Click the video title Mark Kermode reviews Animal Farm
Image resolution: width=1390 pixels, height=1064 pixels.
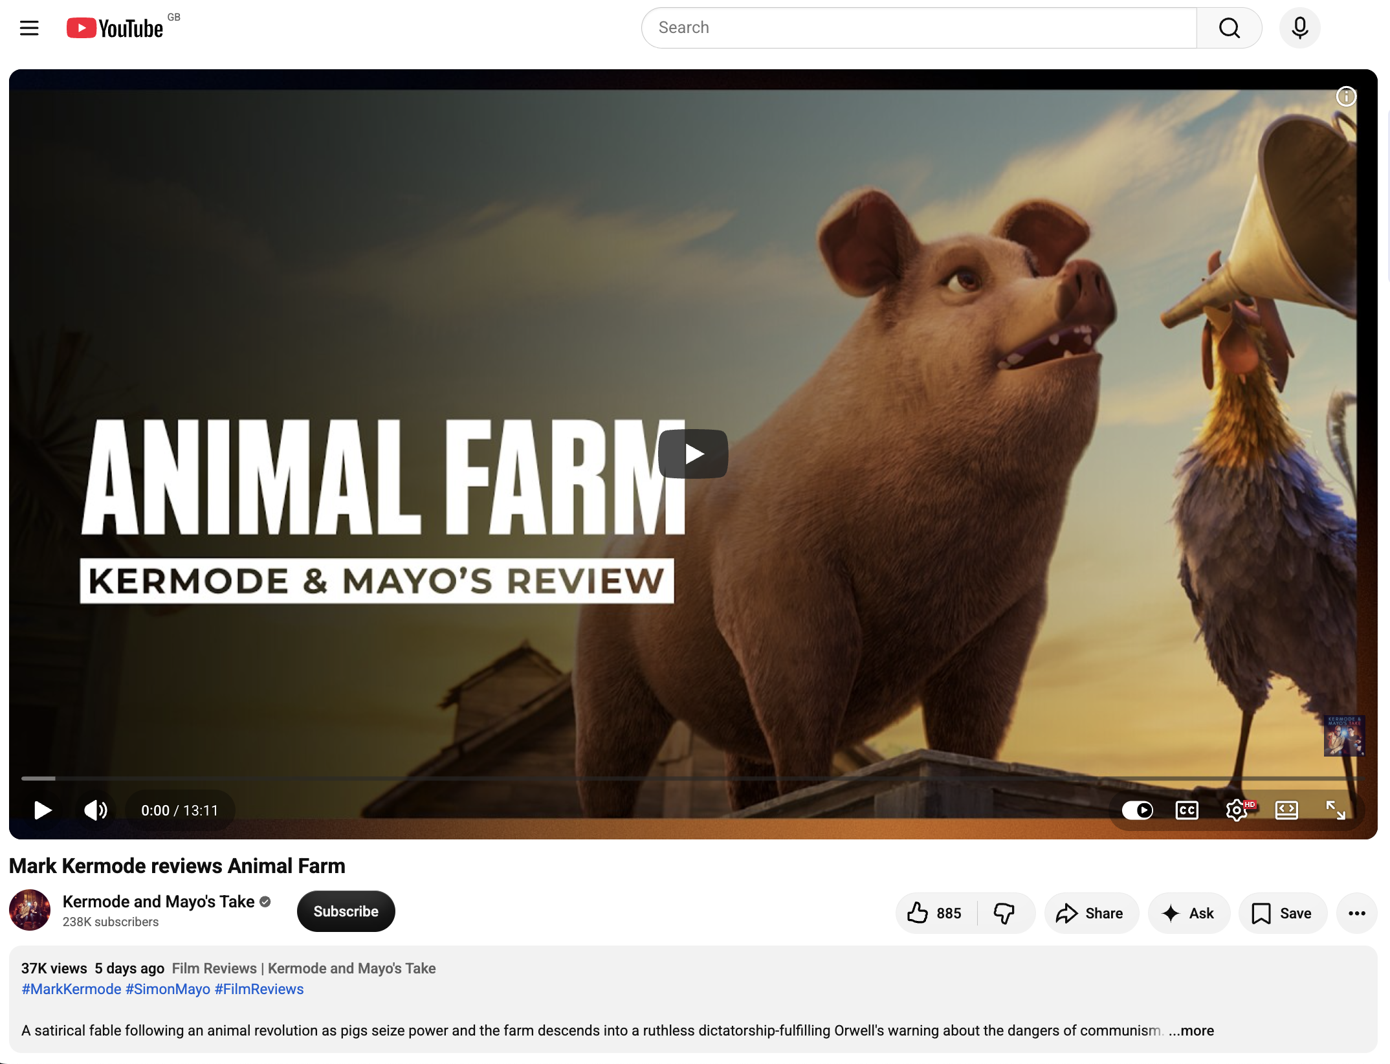point(177,866)
